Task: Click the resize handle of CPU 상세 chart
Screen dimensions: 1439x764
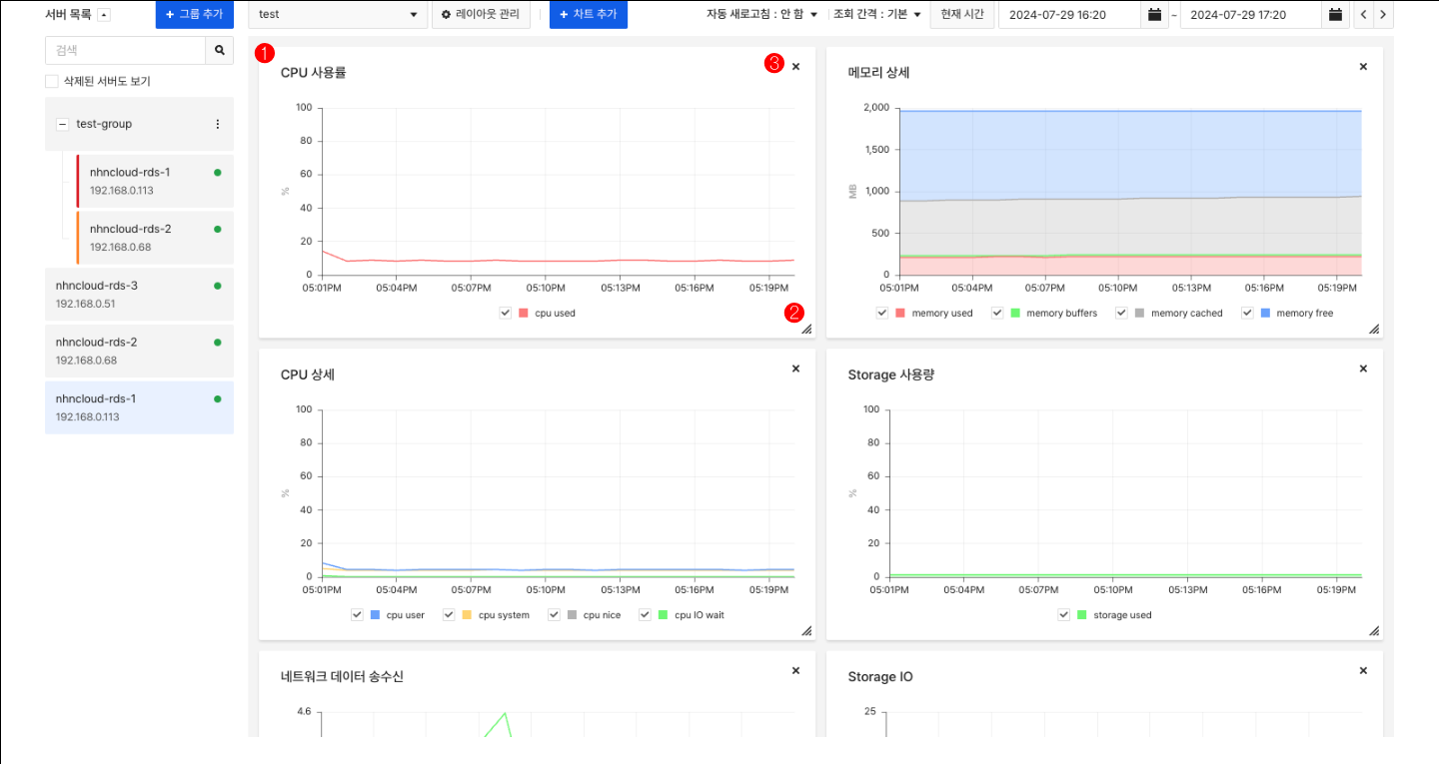Action: point(806,631)
